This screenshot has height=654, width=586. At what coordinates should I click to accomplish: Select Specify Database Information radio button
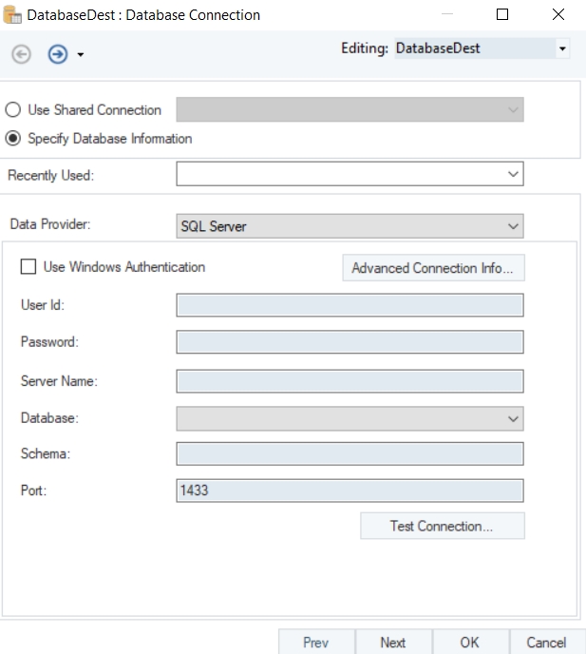[x=15, y=139]
